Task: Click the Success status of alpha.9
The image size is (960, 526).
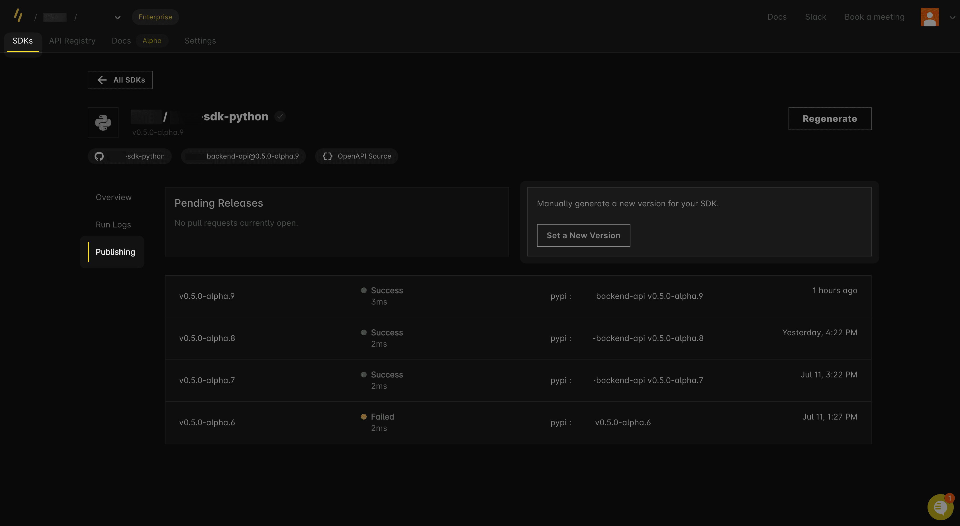Action: tap(382, 290)
